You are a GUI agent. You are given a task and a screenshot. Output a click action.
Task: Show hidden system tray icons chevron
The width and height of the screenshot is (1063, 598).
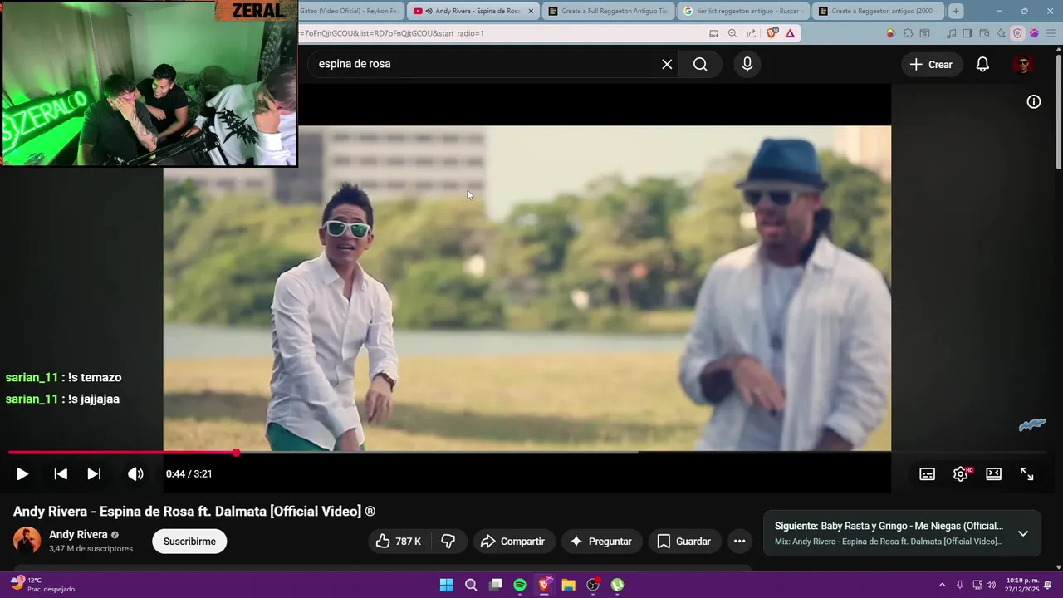(942, 585)
